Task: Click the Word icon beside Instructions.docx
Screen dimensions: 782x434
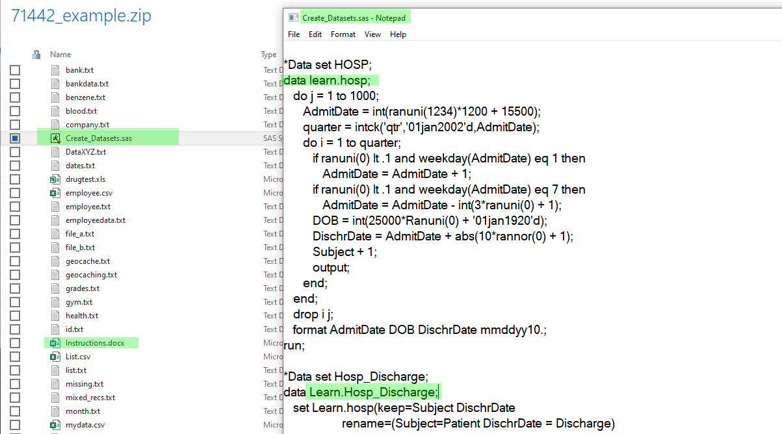Action: [57, 342]
